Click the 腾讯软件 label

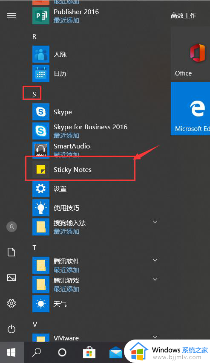(66, 261)
